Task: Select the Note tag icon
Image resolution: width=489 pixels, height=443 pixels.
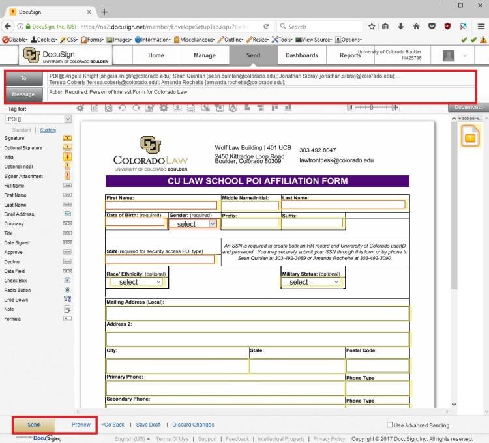Action: 67,309
